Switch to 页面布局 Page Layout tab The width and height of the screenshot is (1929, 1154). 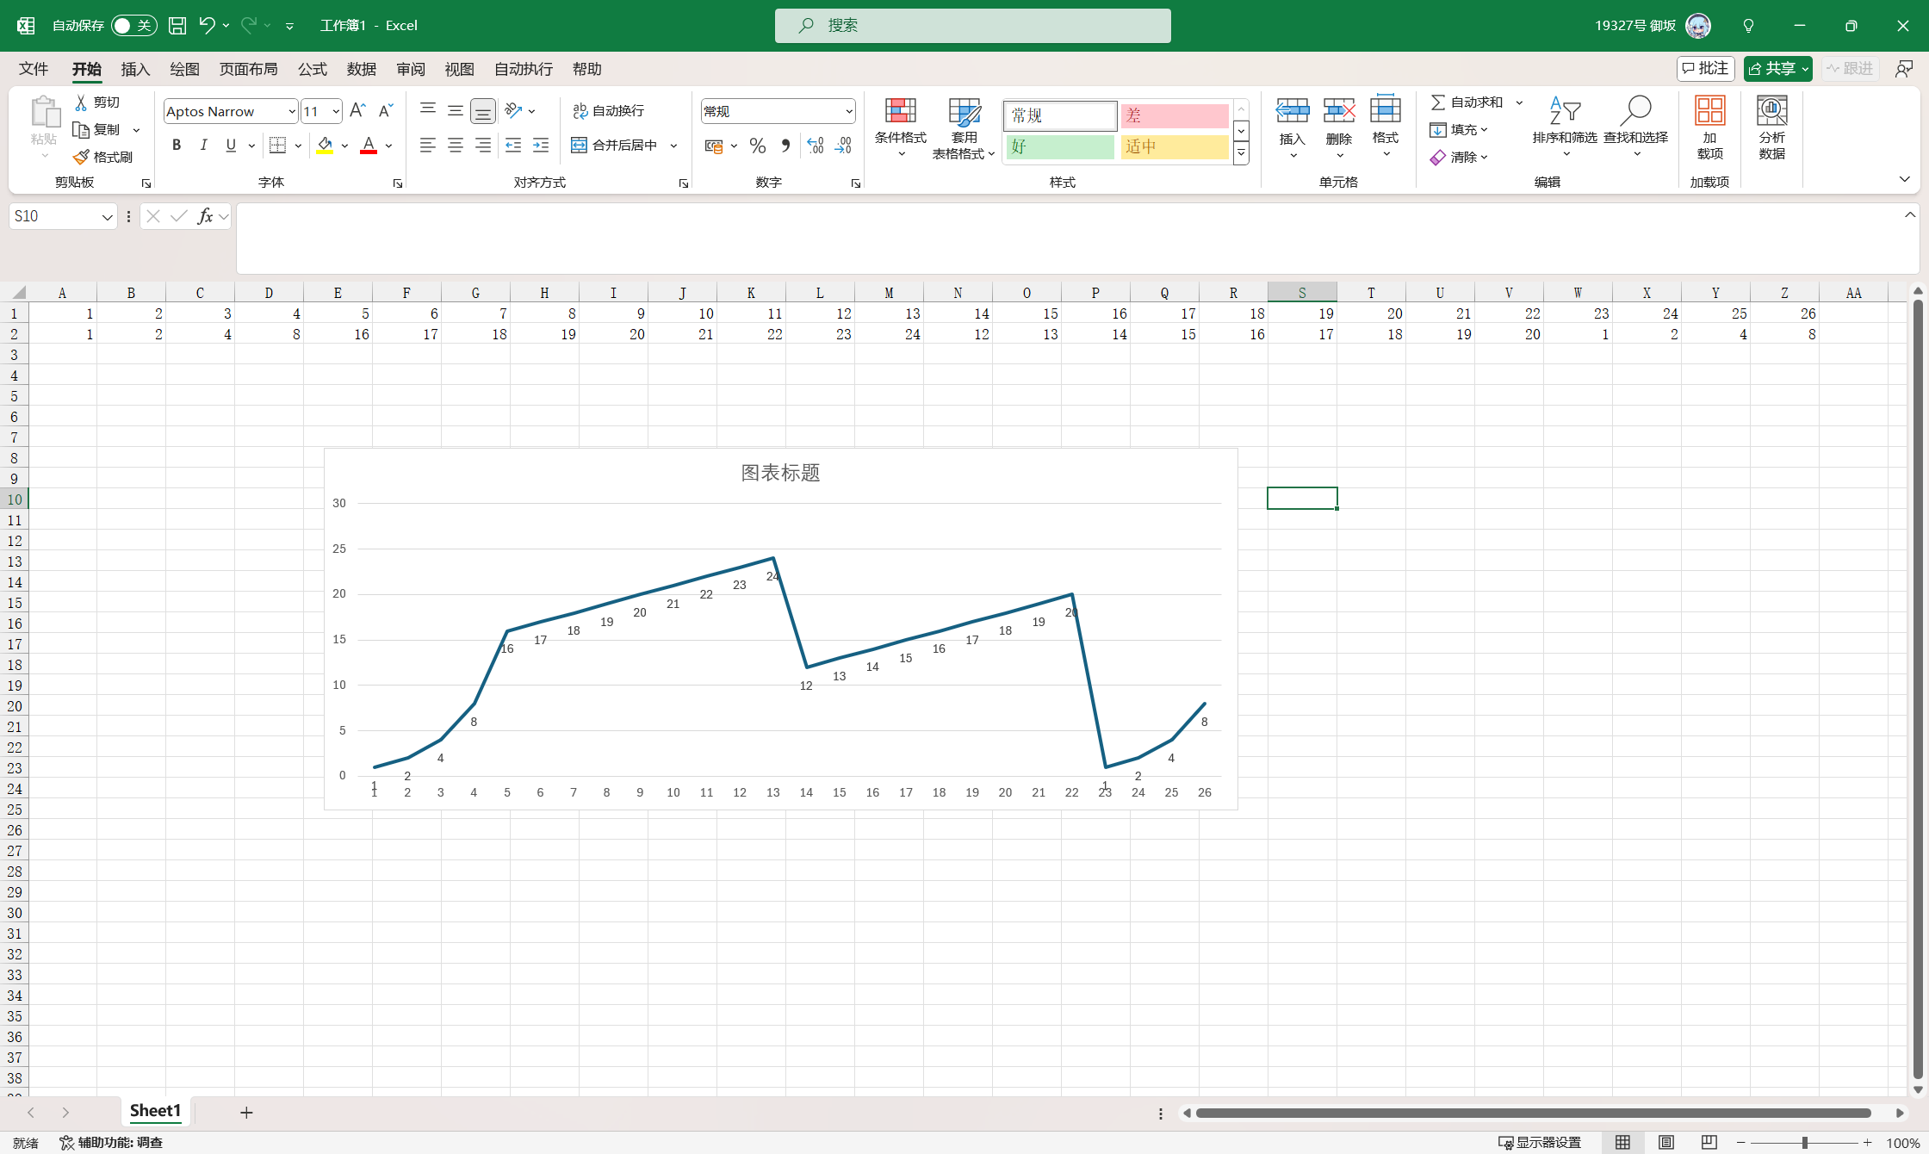point(248,69)
